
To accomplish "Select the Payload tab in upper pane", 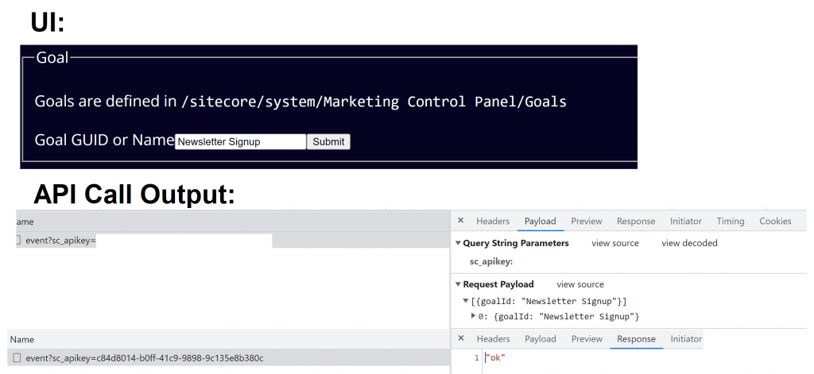I will coord(540,221).
